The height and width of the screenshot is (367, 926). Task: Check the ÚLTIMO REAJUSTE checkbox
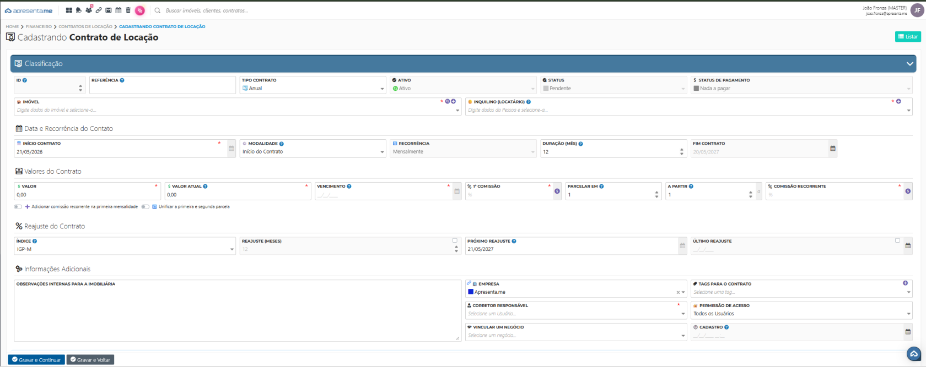[x=897, y=240]
